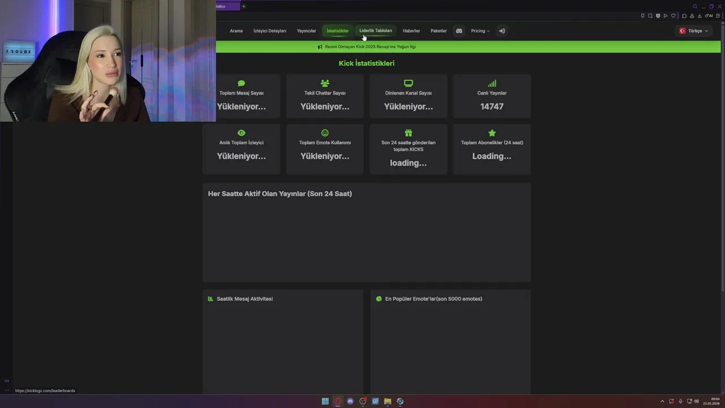Click the Canlı Yayınlar value 14747

click(492, 106)
